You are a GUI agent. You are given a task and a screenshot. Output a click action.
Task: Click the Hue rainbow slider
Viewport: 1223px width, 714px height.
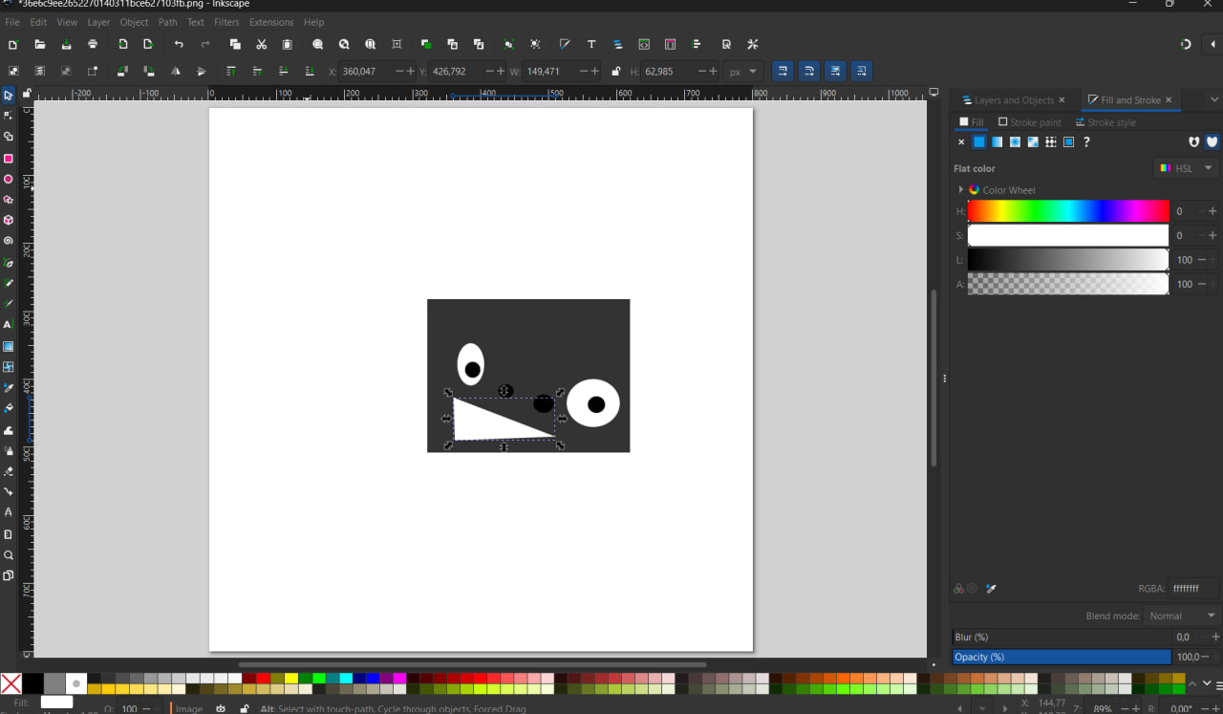(x=1067, y=211)
